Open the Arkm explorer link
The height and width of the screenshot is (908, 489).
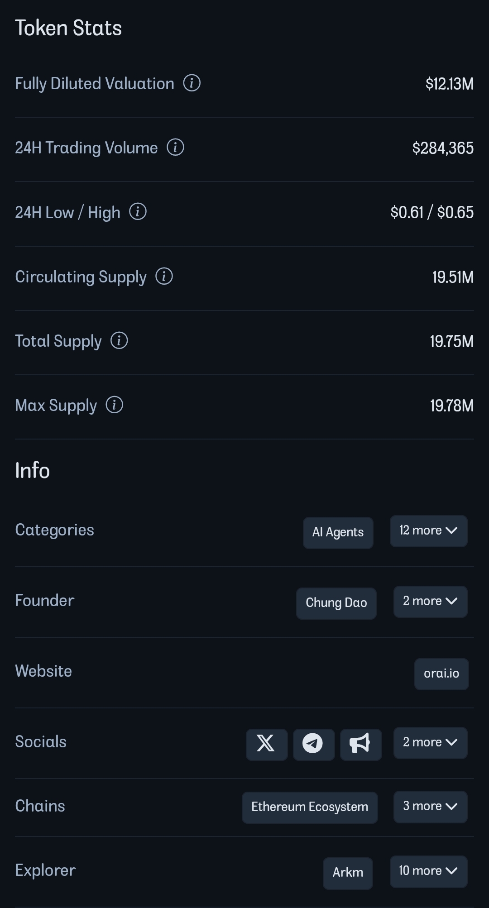pyautogui.click(x=348, y=873)
